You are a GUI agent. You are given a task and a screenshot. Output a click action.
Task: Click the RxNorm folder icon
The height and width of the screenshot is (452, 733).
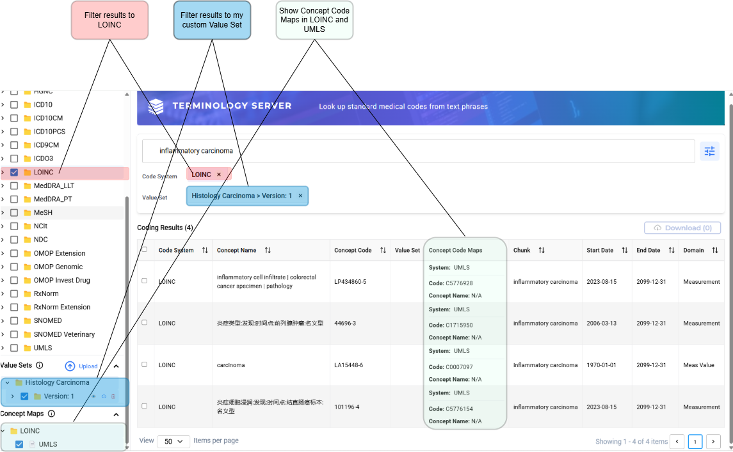click(28, 293)
